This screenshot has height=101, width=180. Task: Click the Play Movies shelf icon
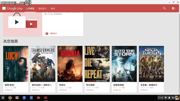(45, 98)
